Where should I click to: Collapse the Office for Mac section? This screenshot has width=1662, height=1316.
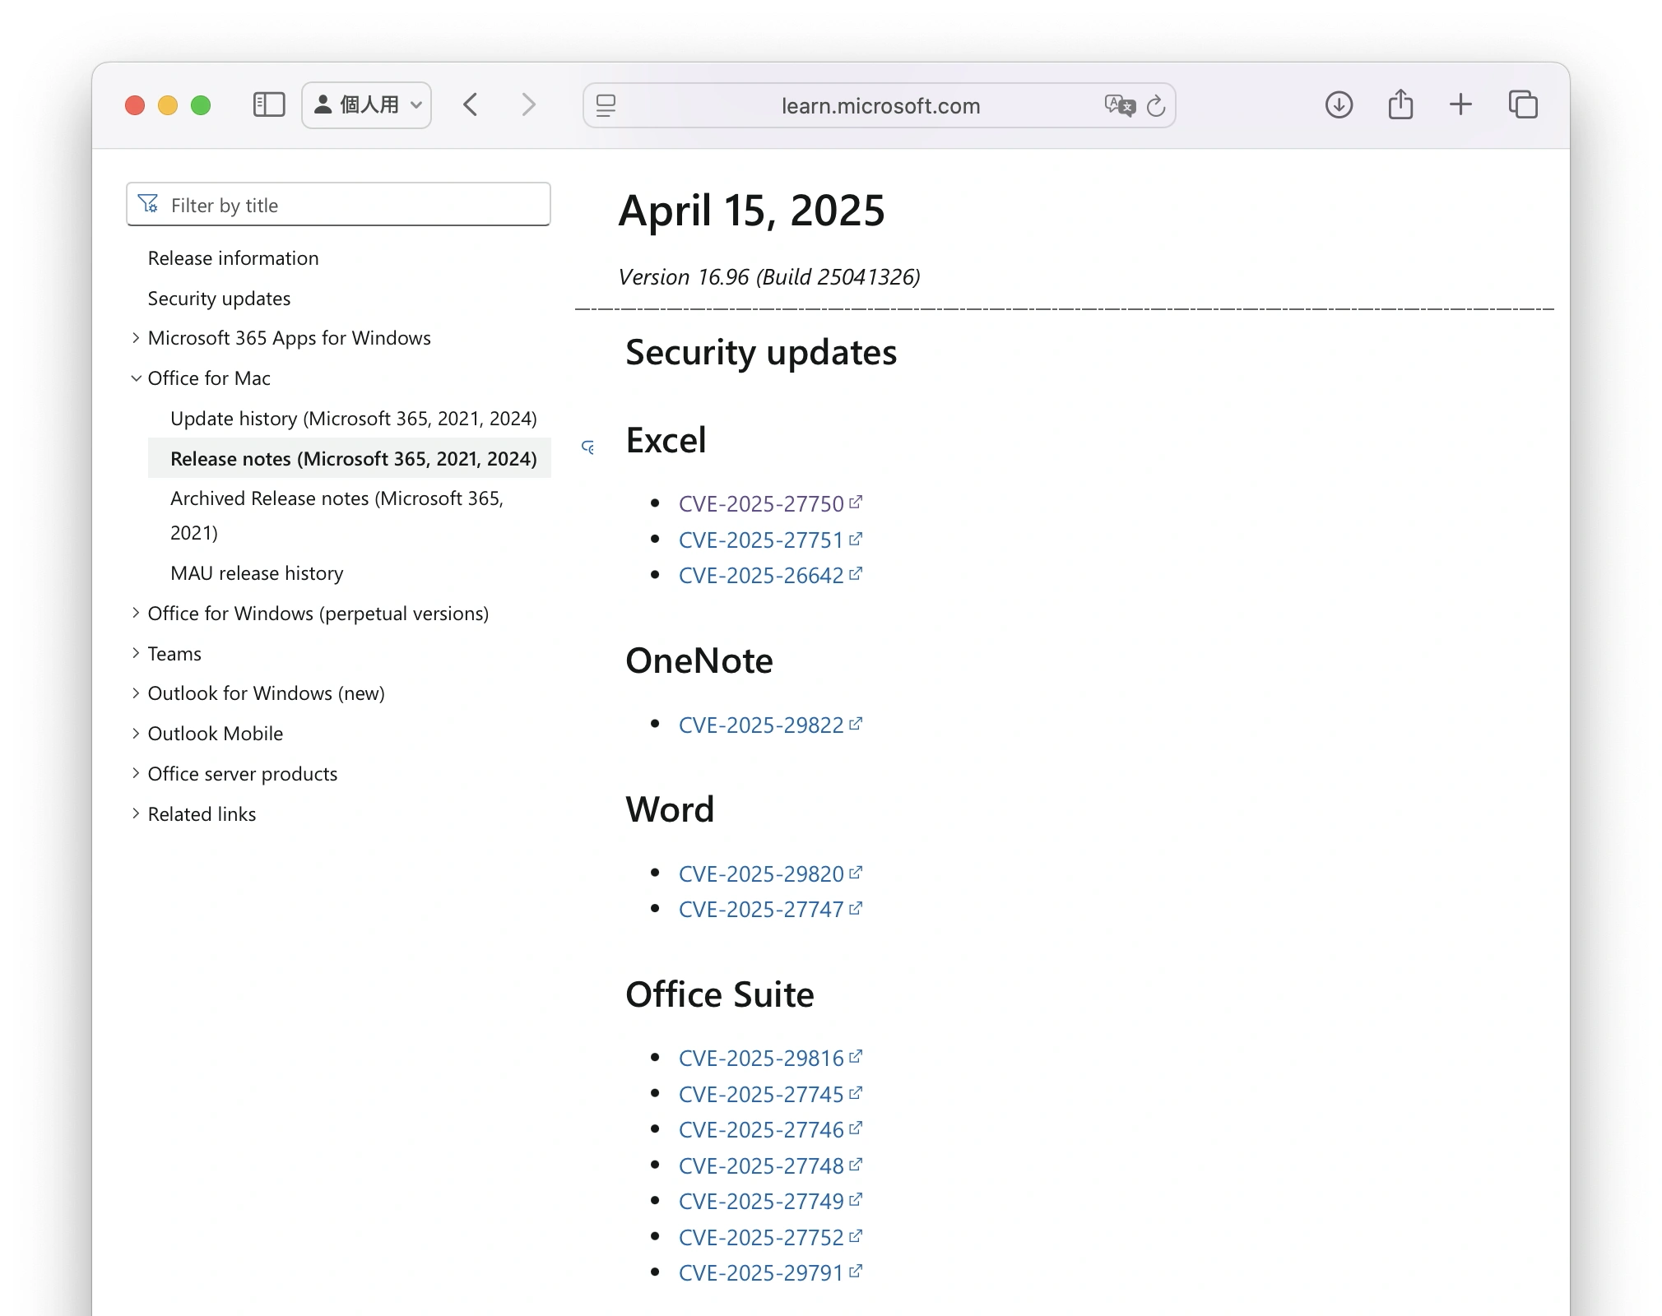tap(136, 378)
